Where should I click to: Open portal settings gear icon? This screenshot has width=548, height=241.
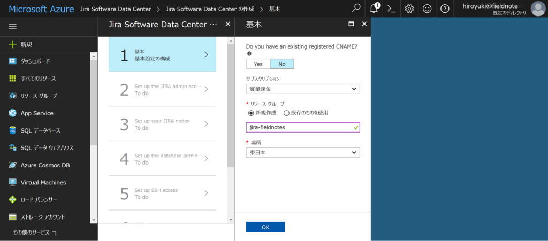pyautogui.click(x=409, y=9)
